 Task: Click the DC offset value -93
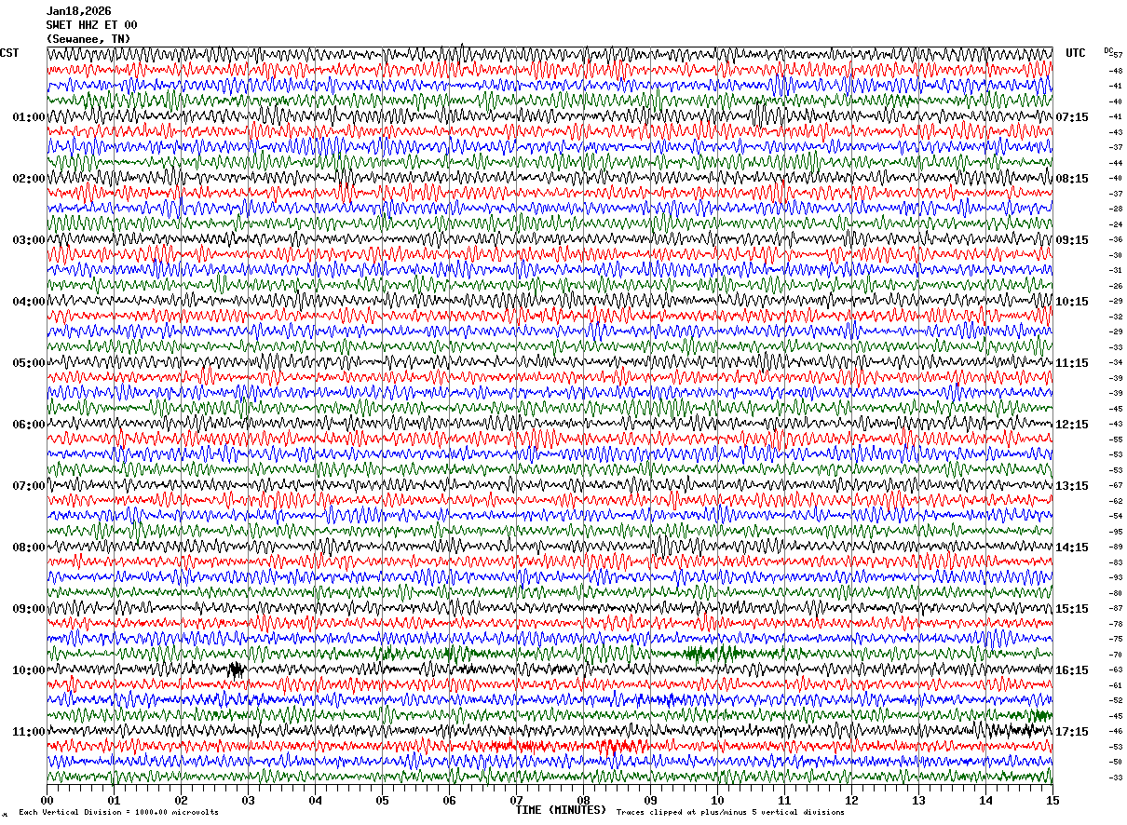(x=1116, y=577)
